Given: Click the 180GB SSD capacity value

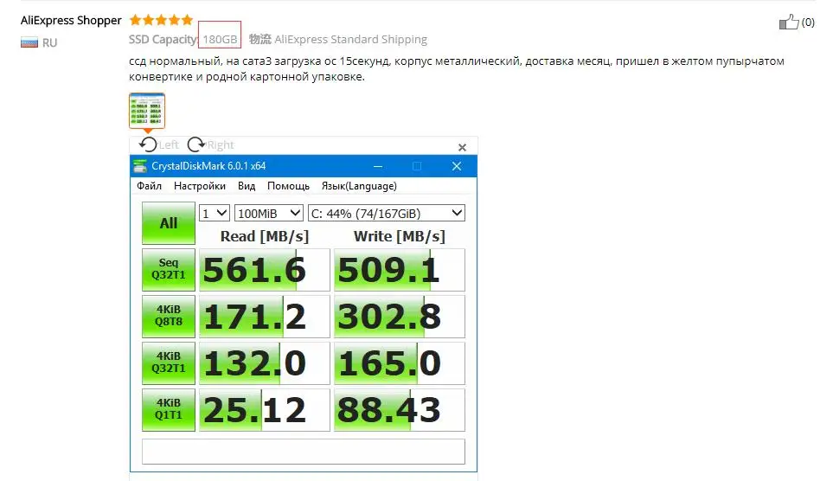Looking at the screenshot, I should [220, 39].
